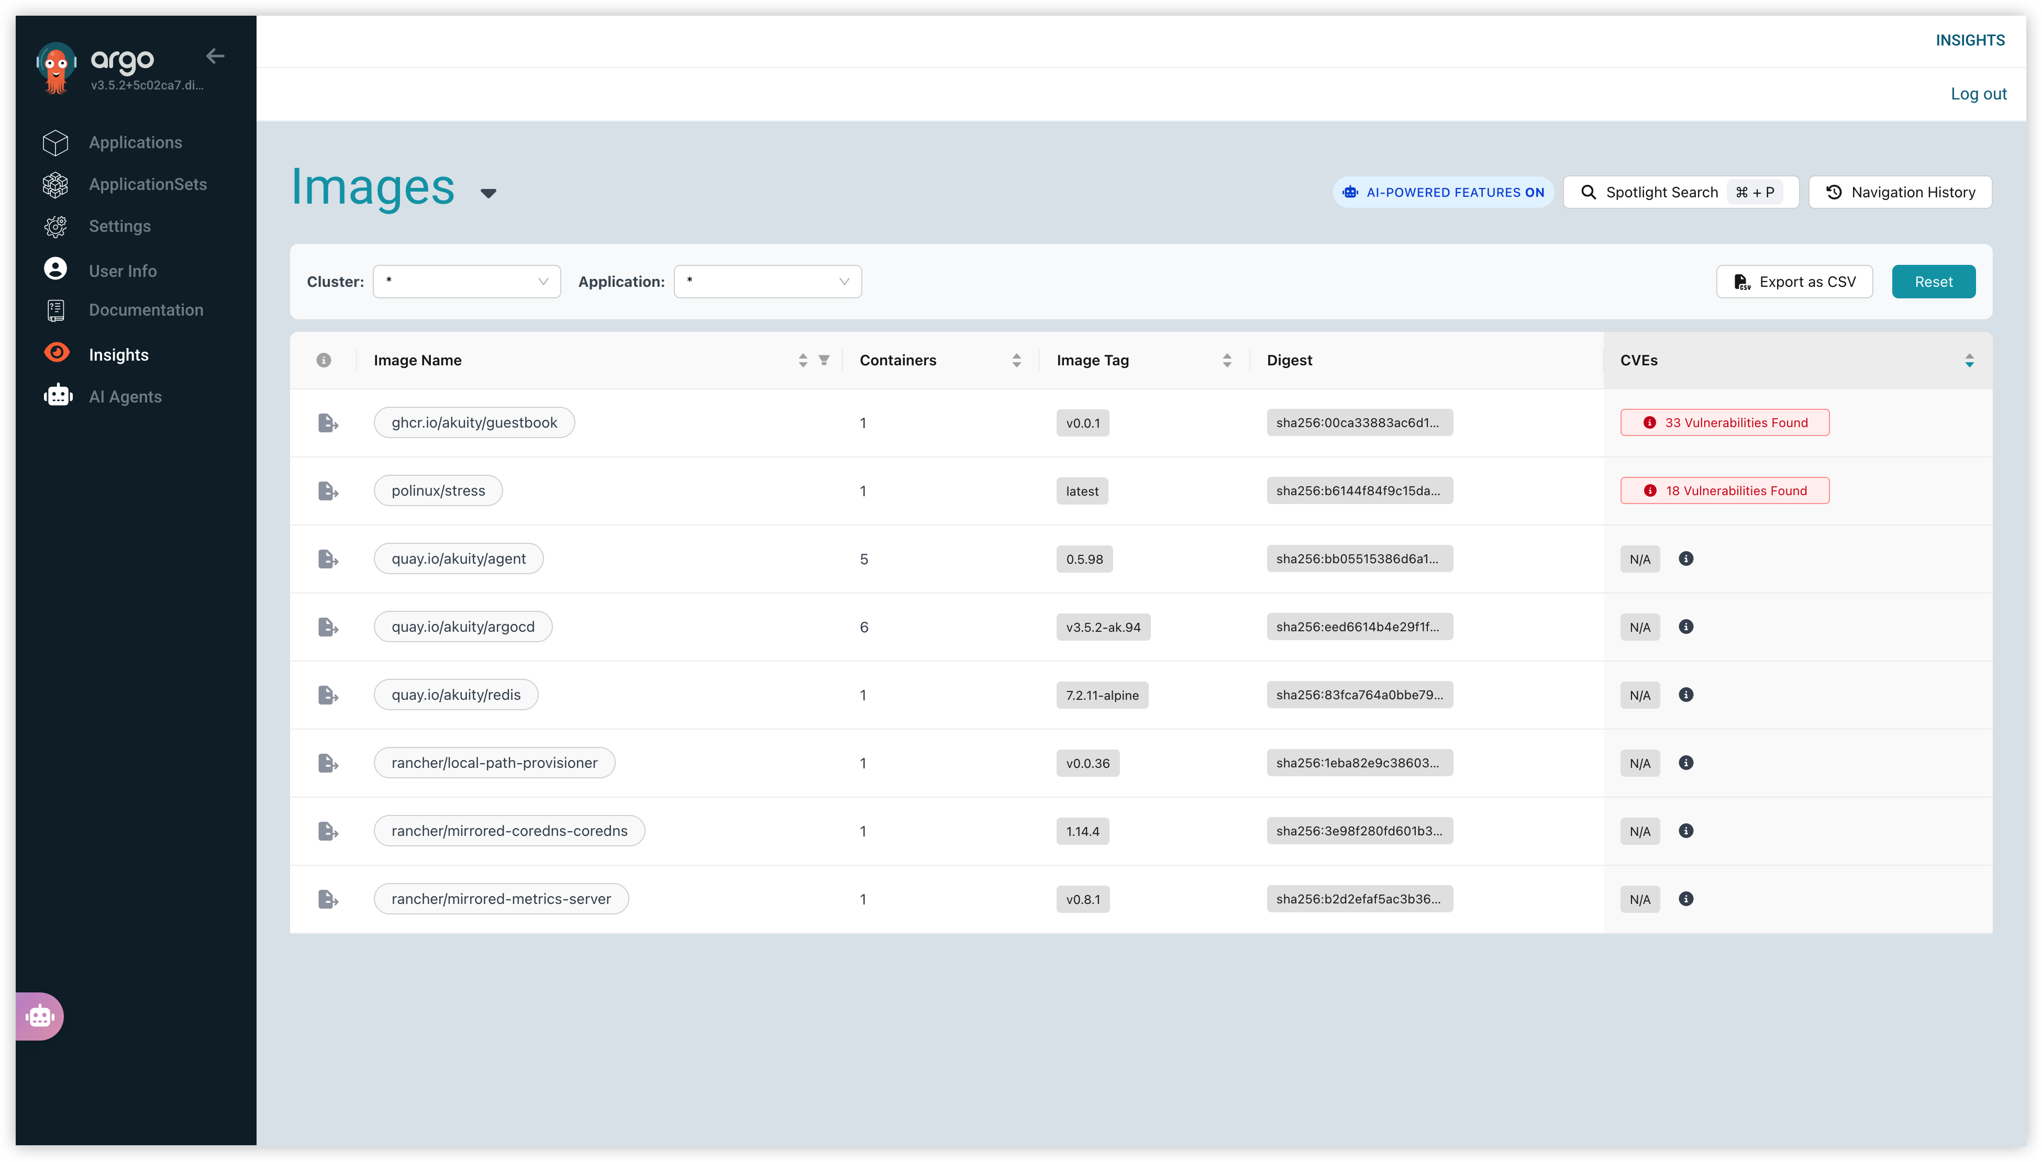Click the row icon for quay.io/akuity/agent
This screenshot has width=2042, height=1162.
327,558
